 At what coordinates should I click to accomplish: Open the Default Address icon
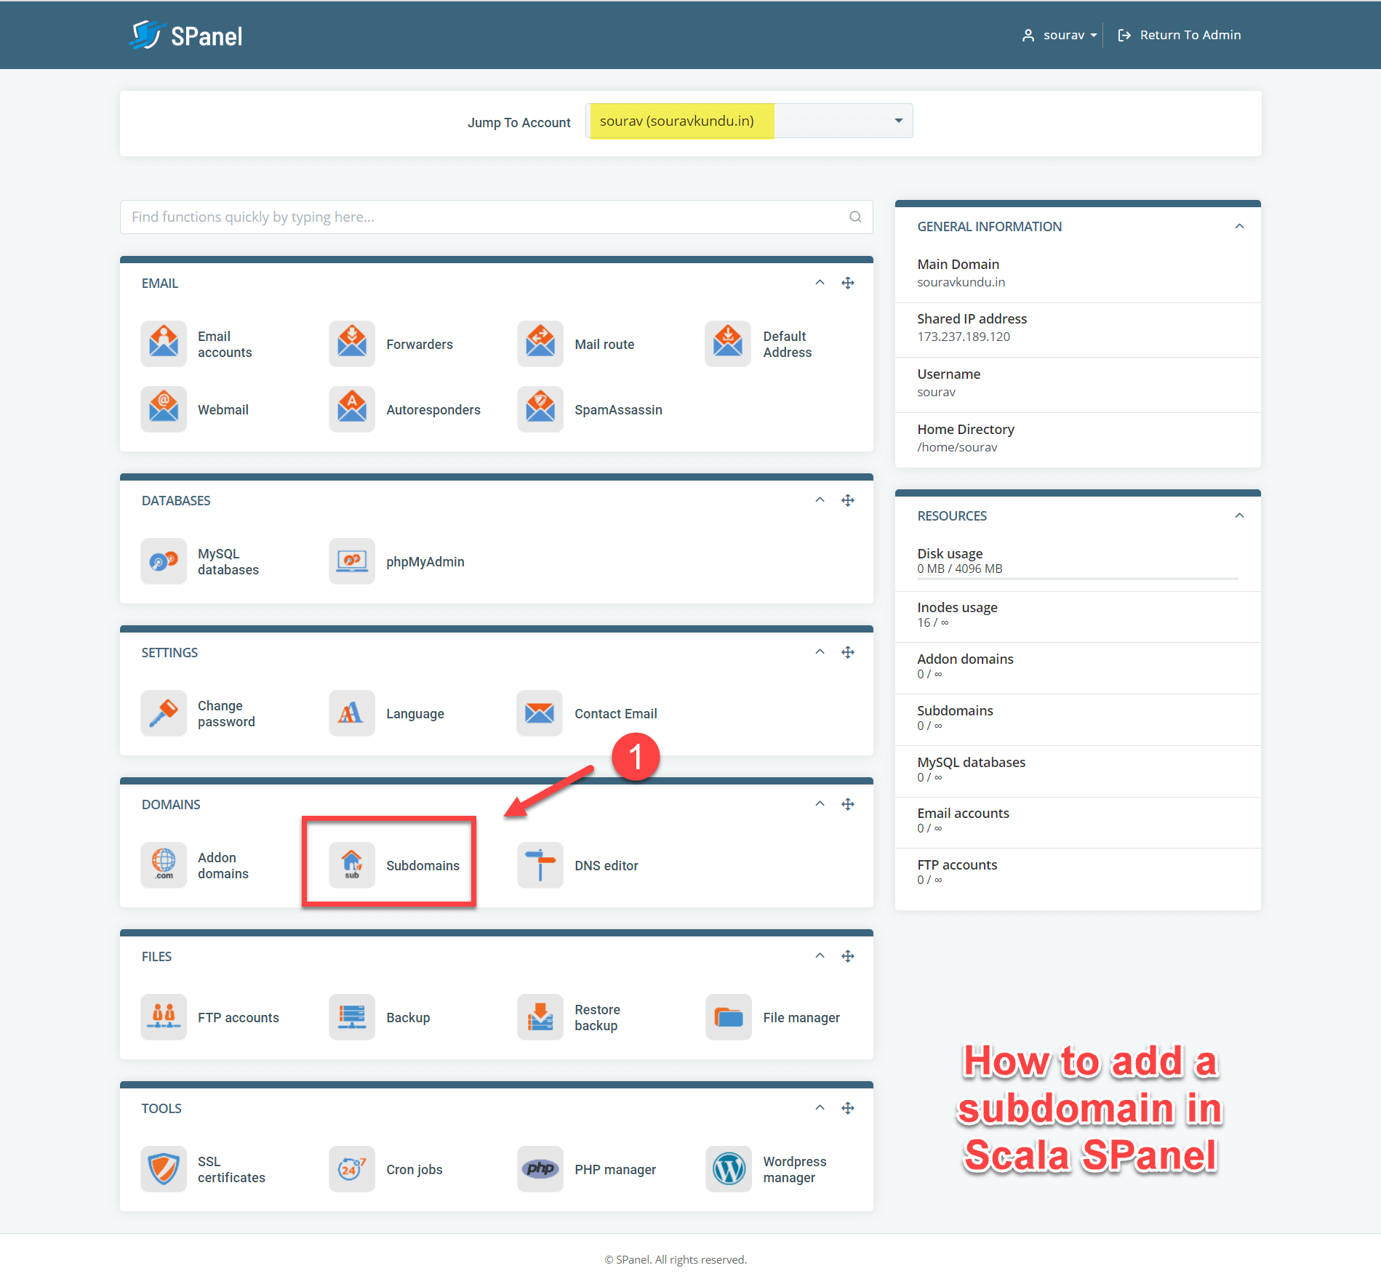(728, 344)
